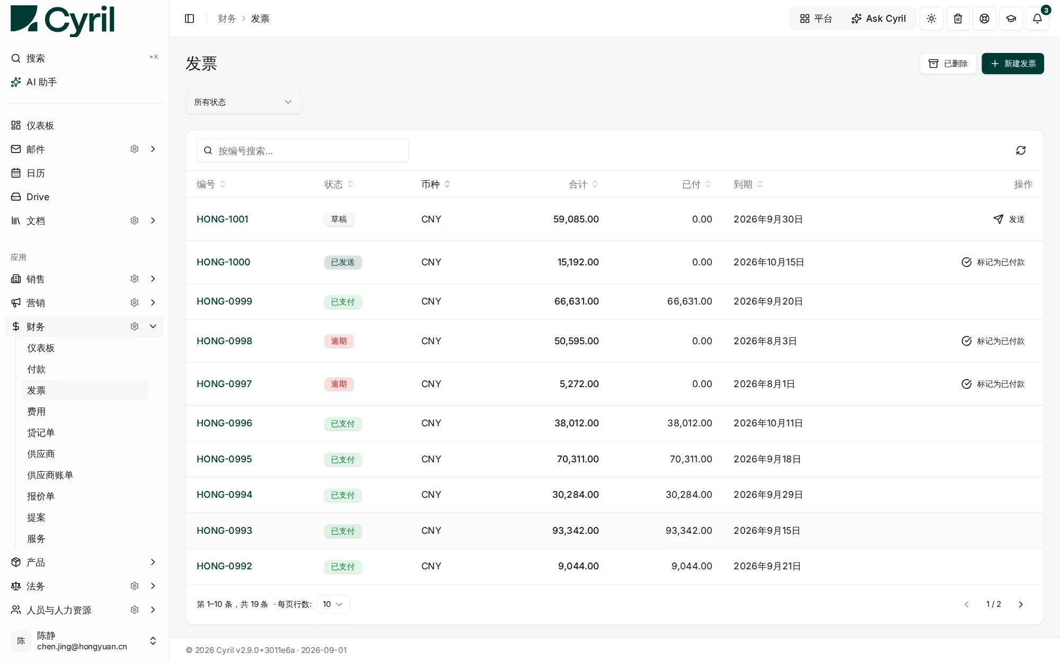The image size is (1060, 662).
Task: Click the gear next to 财务
Action: click(135, 327)
